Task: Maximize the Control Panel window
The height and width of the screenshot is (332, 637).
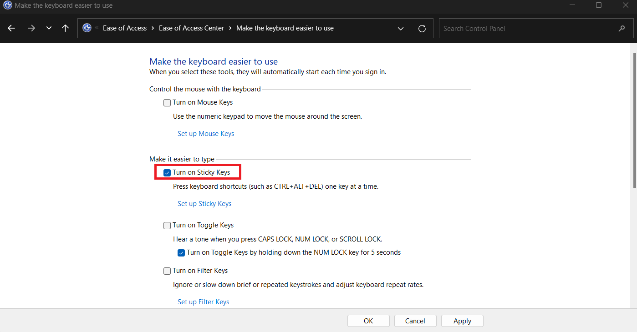Action: [x=599, y=5]
